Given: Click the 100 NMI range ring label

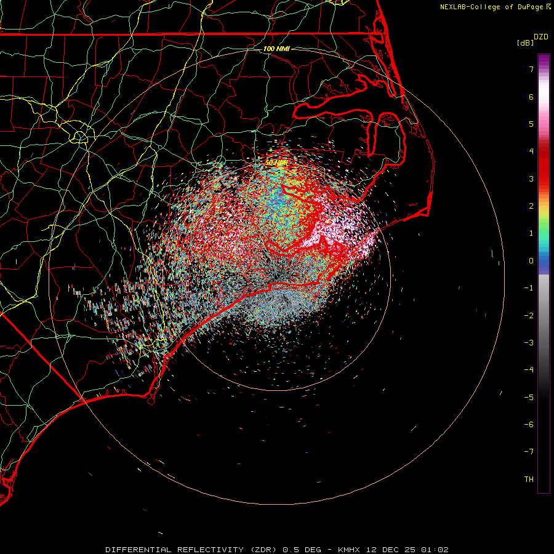Looking at the screenshot, I should point(276,49).
